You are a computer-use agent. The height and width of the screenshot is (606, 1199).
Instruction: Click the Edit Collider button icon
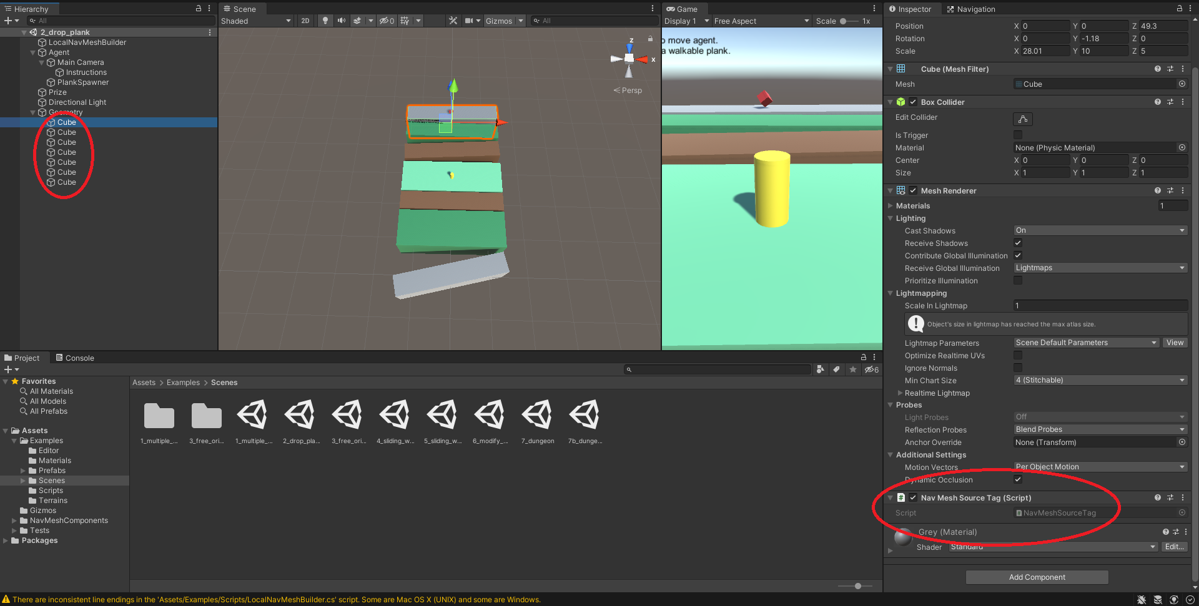[x=1023, y=119]
